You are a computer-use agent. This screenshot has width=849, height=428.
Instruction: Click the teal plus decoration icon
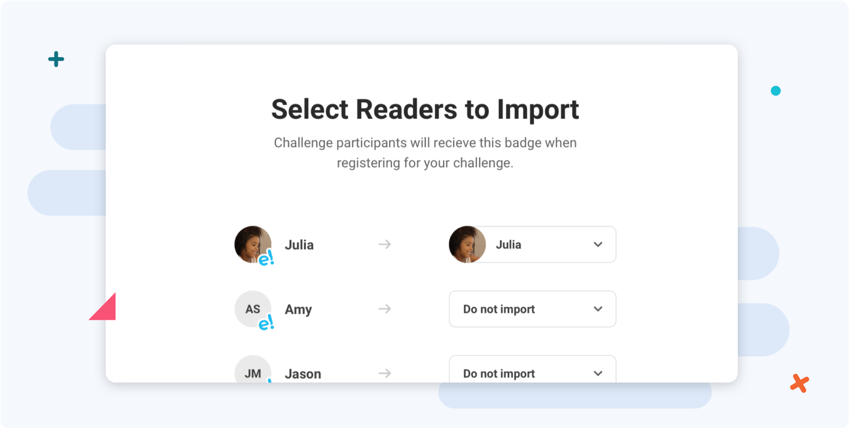[x=56, y=59]
